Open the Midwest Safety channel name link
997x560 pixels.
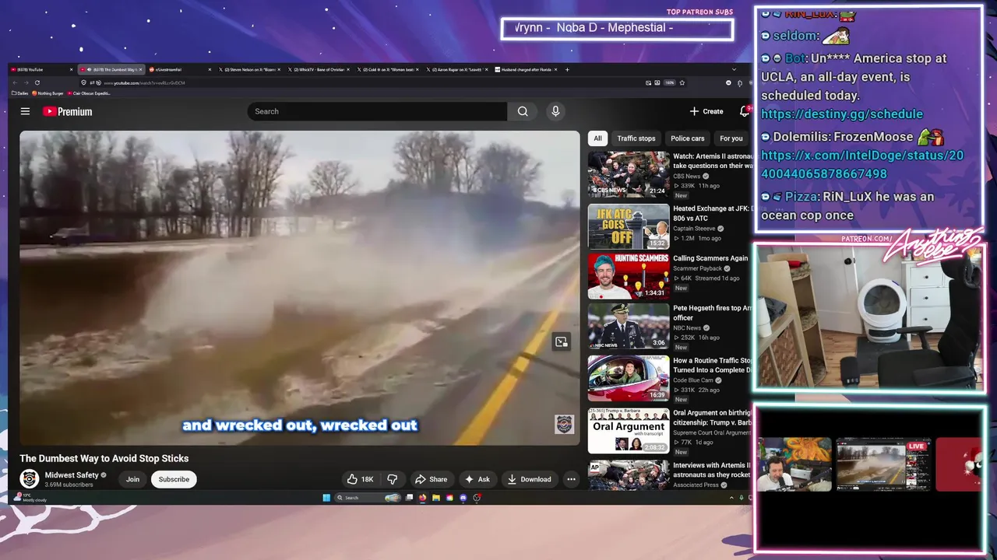tap(72, 474)
